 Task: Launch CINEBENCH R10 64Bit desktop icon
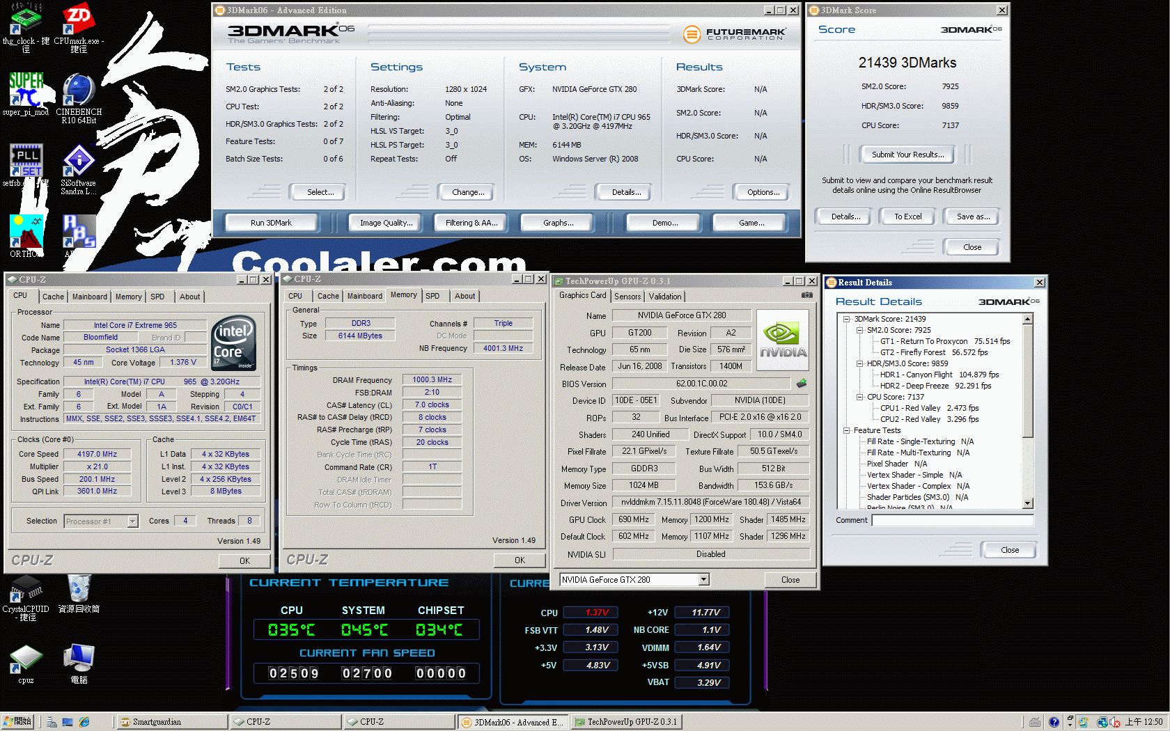click(x=79, y=97)
